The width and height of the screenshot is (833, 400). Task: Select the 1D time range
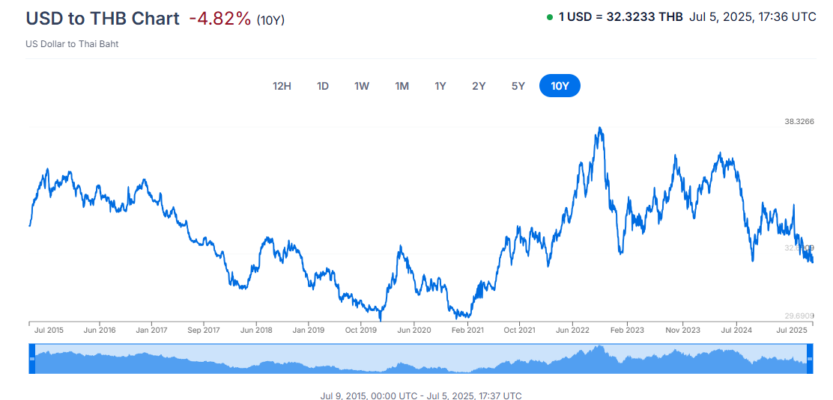(x=322, y=86)
